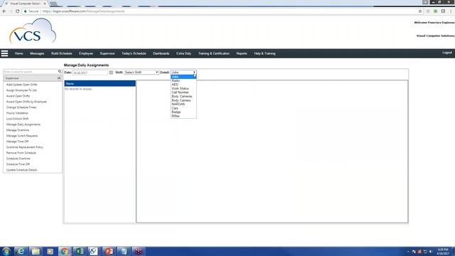This screenshot has height=256, width=455.
Task: Click the Date input field
Action: [x=90, y=73]
